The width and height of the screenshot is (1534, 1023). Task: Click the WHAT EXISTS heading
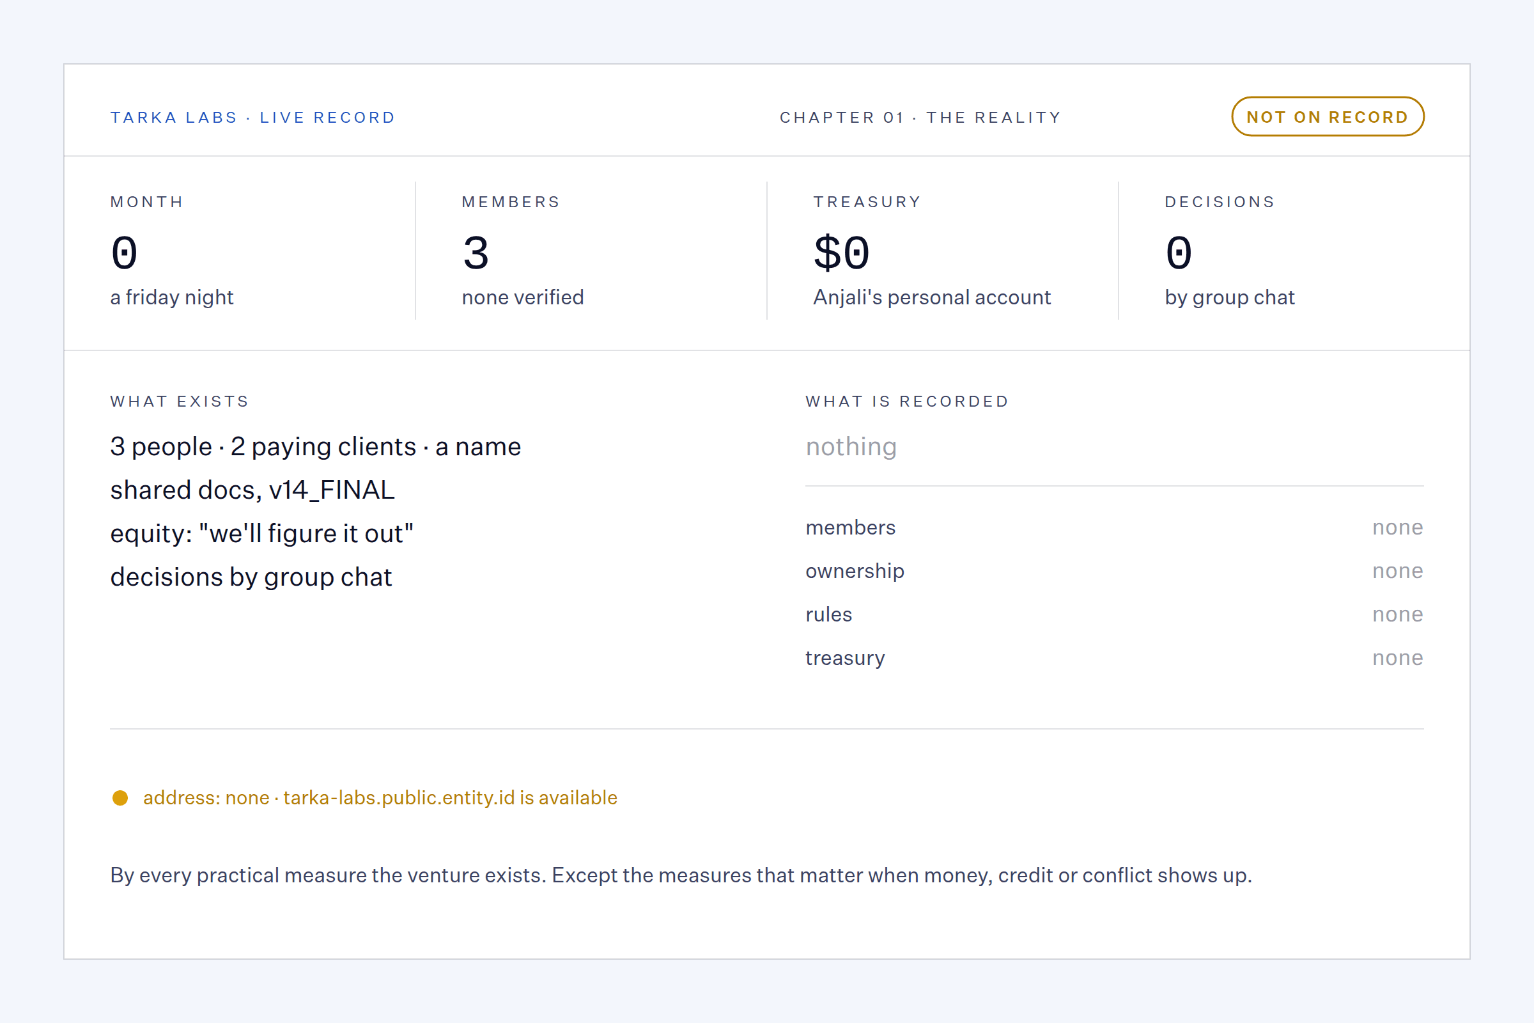click(180, 402)
